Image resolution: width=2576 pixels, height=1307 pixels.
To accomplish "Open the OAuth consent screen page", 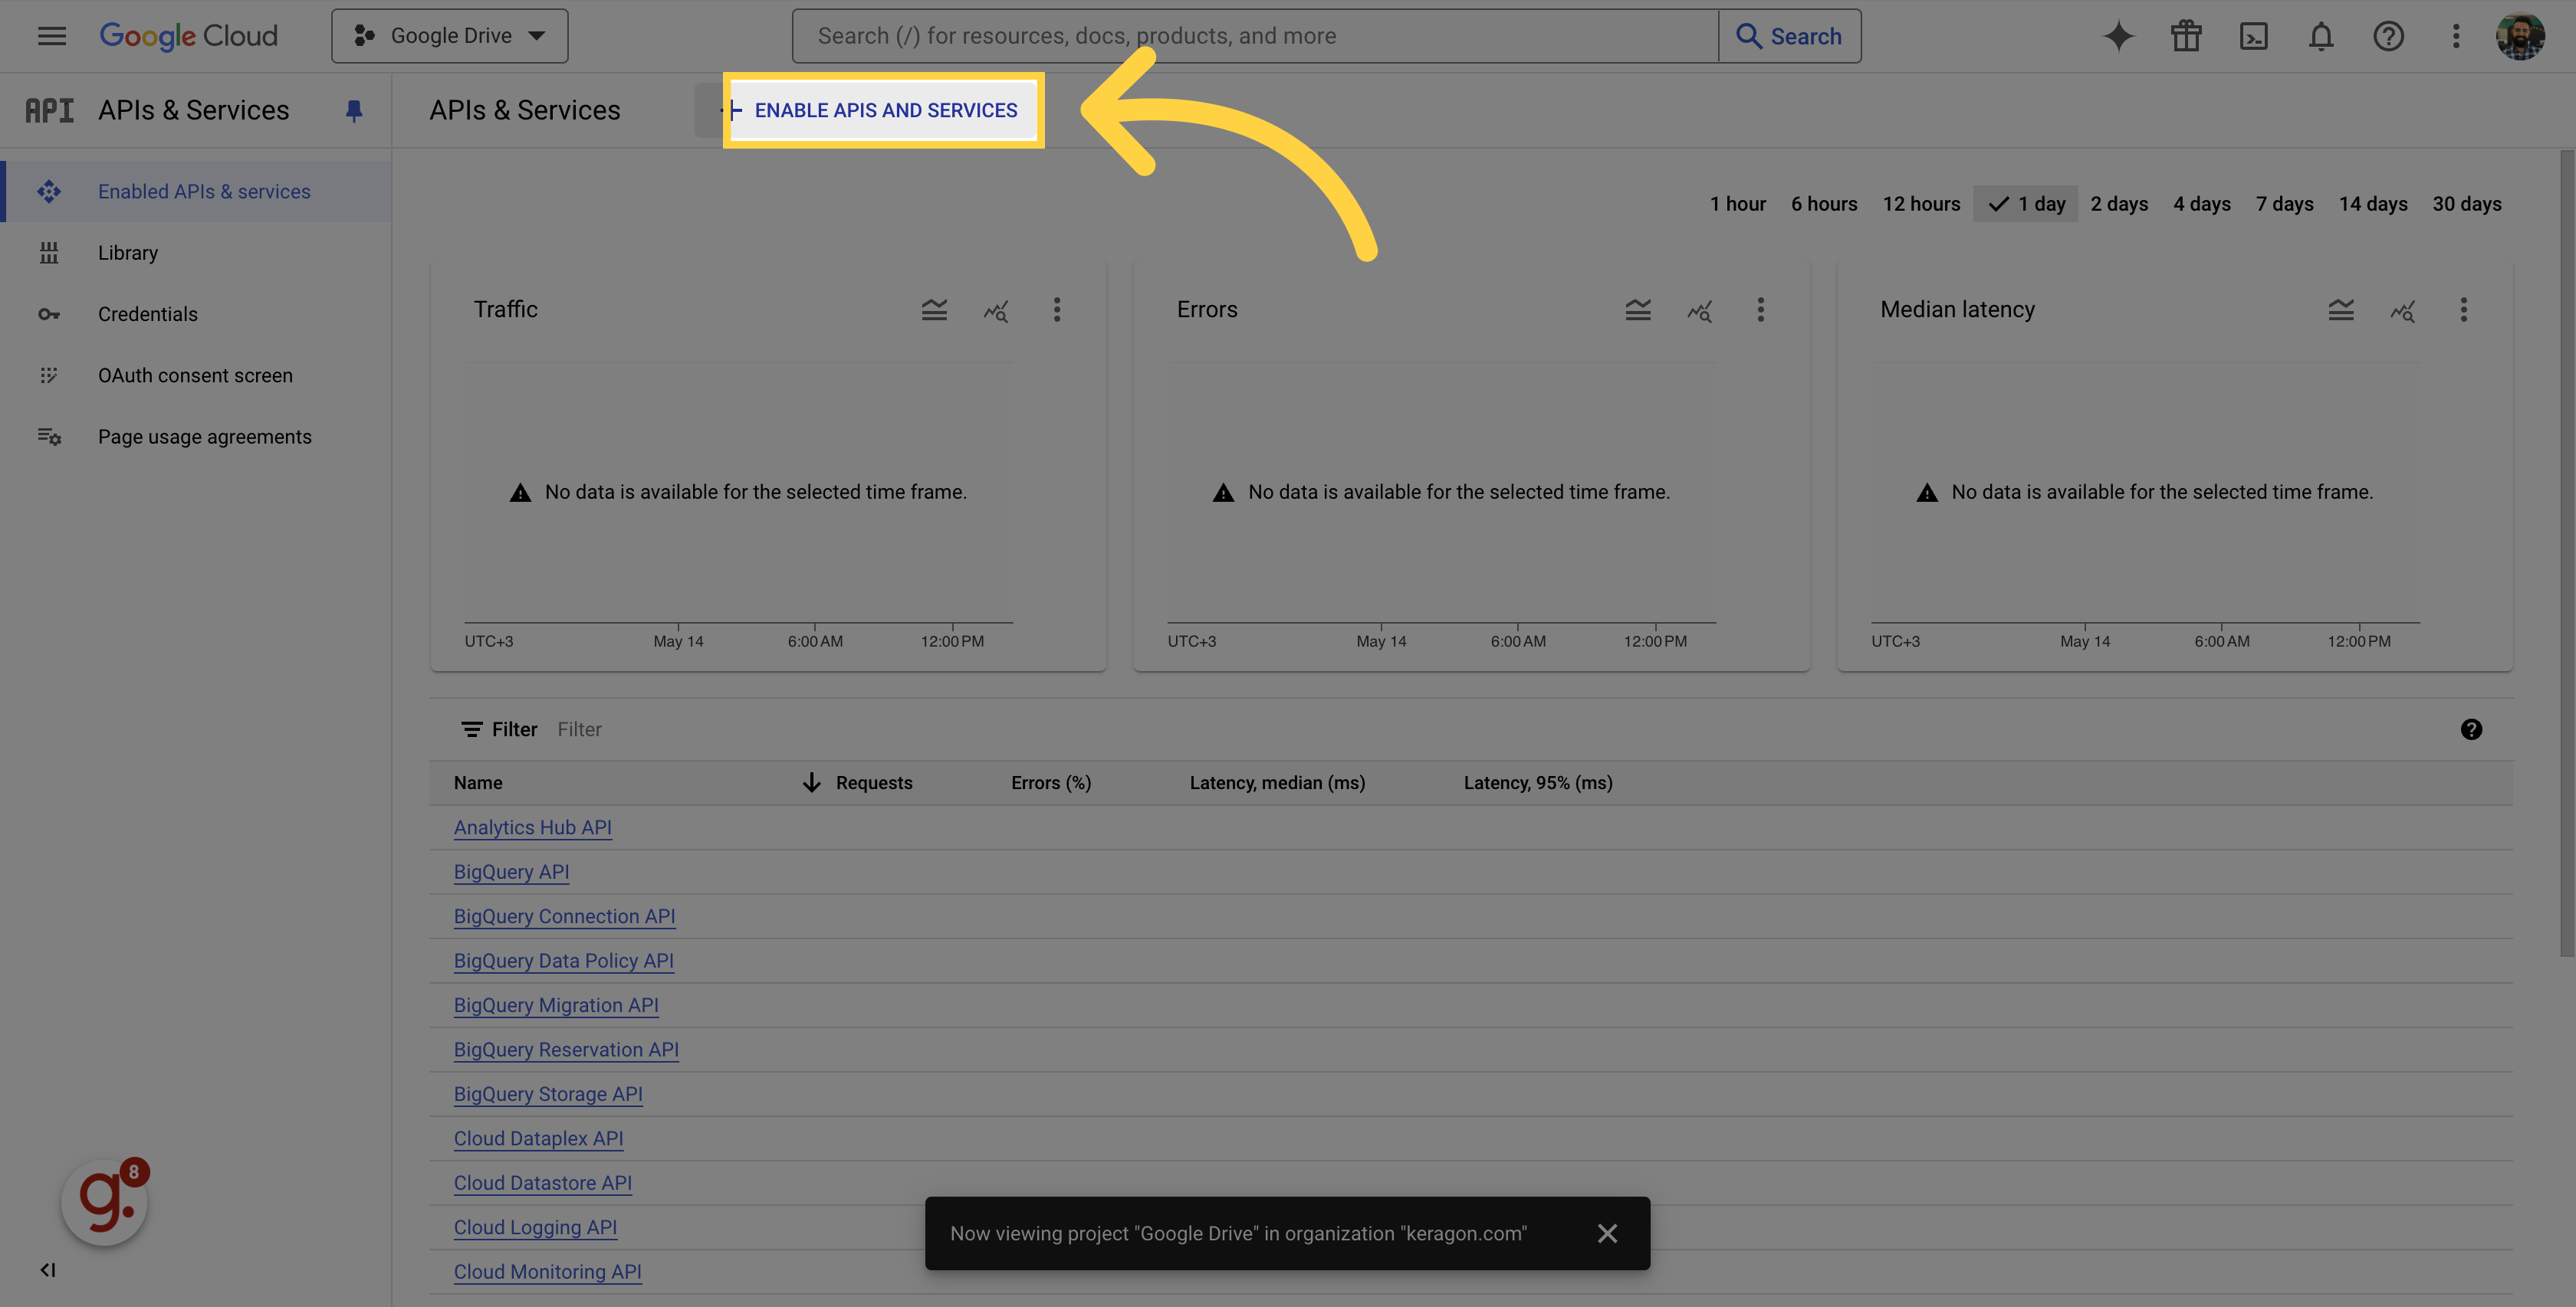I will click(x=195, y=375).
